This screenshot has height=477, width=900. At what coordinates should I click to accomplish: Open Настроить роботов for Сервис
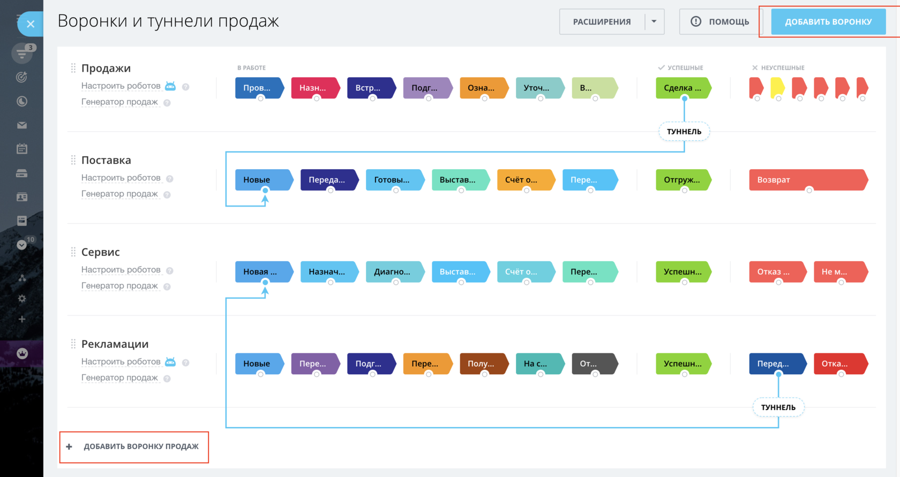pos(121,270)
